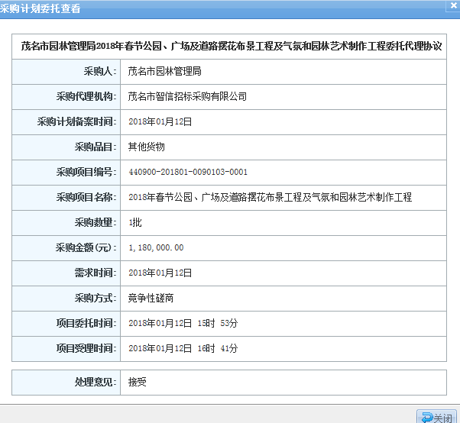Click the amount 1,180,000.00
This screenshot has width=460, height=423.
[156, 247]
